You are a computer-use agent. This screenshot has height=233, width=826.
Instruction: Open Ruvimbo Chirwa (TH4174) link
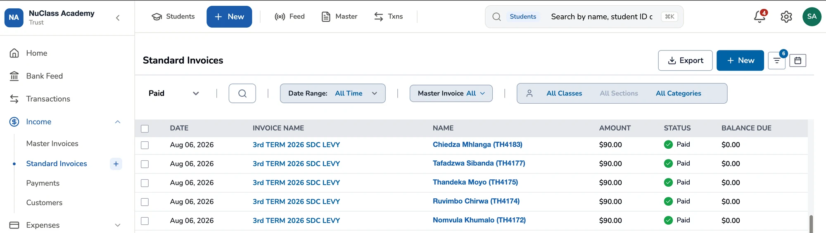476,201
